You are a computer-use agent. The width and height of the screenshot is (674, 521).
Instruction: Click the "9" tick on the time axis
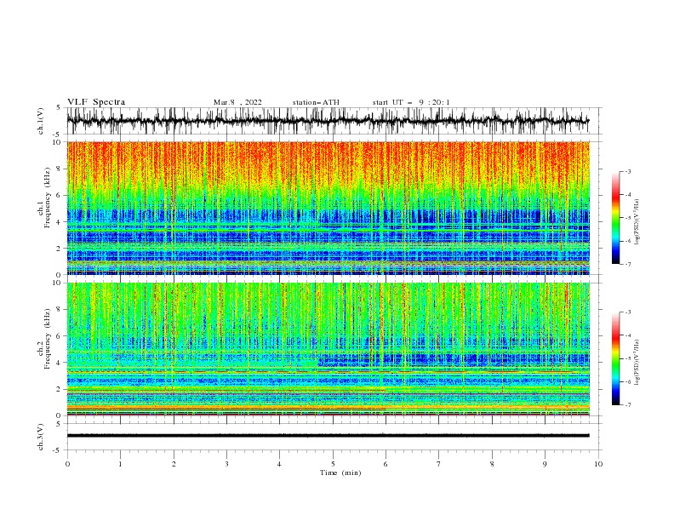click(x=545, y=464)
